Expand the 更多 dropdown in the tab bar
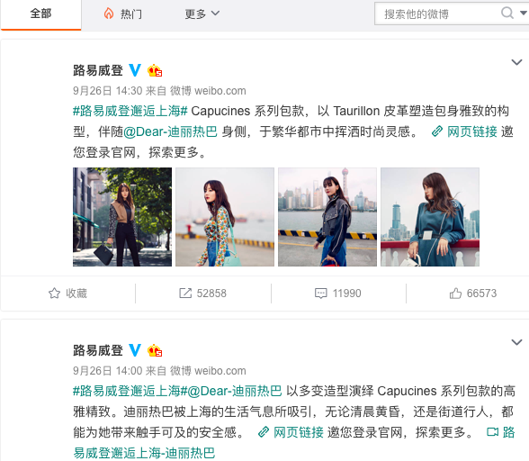Screen dimensions: 529x461 tap(202, 14)
